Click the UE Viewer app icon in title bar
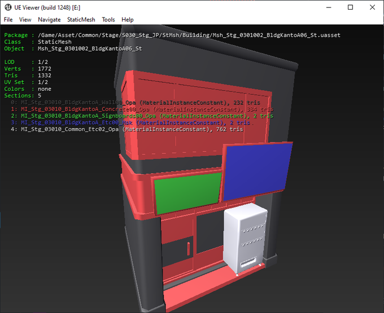This screenshot has width=384, height=313. (x=7, y=7)
